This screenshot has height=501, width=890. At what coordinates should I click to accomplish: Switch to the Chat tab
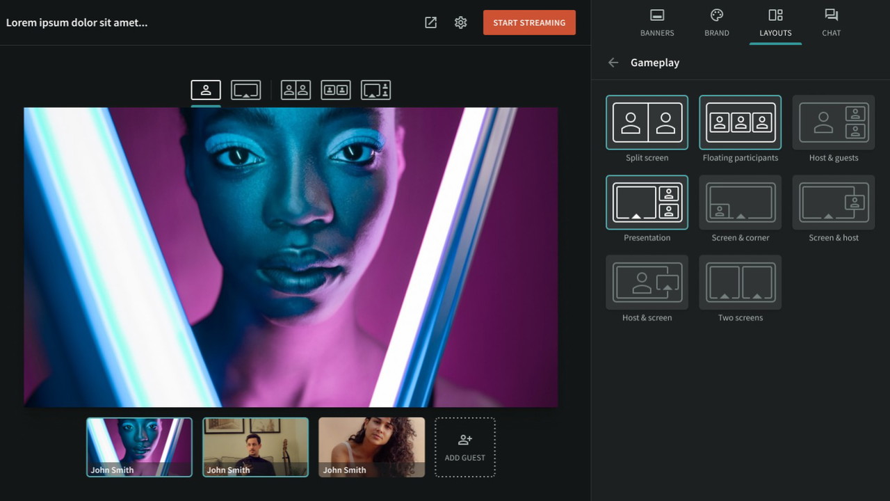pyautogui.click(x=831, y=22)
